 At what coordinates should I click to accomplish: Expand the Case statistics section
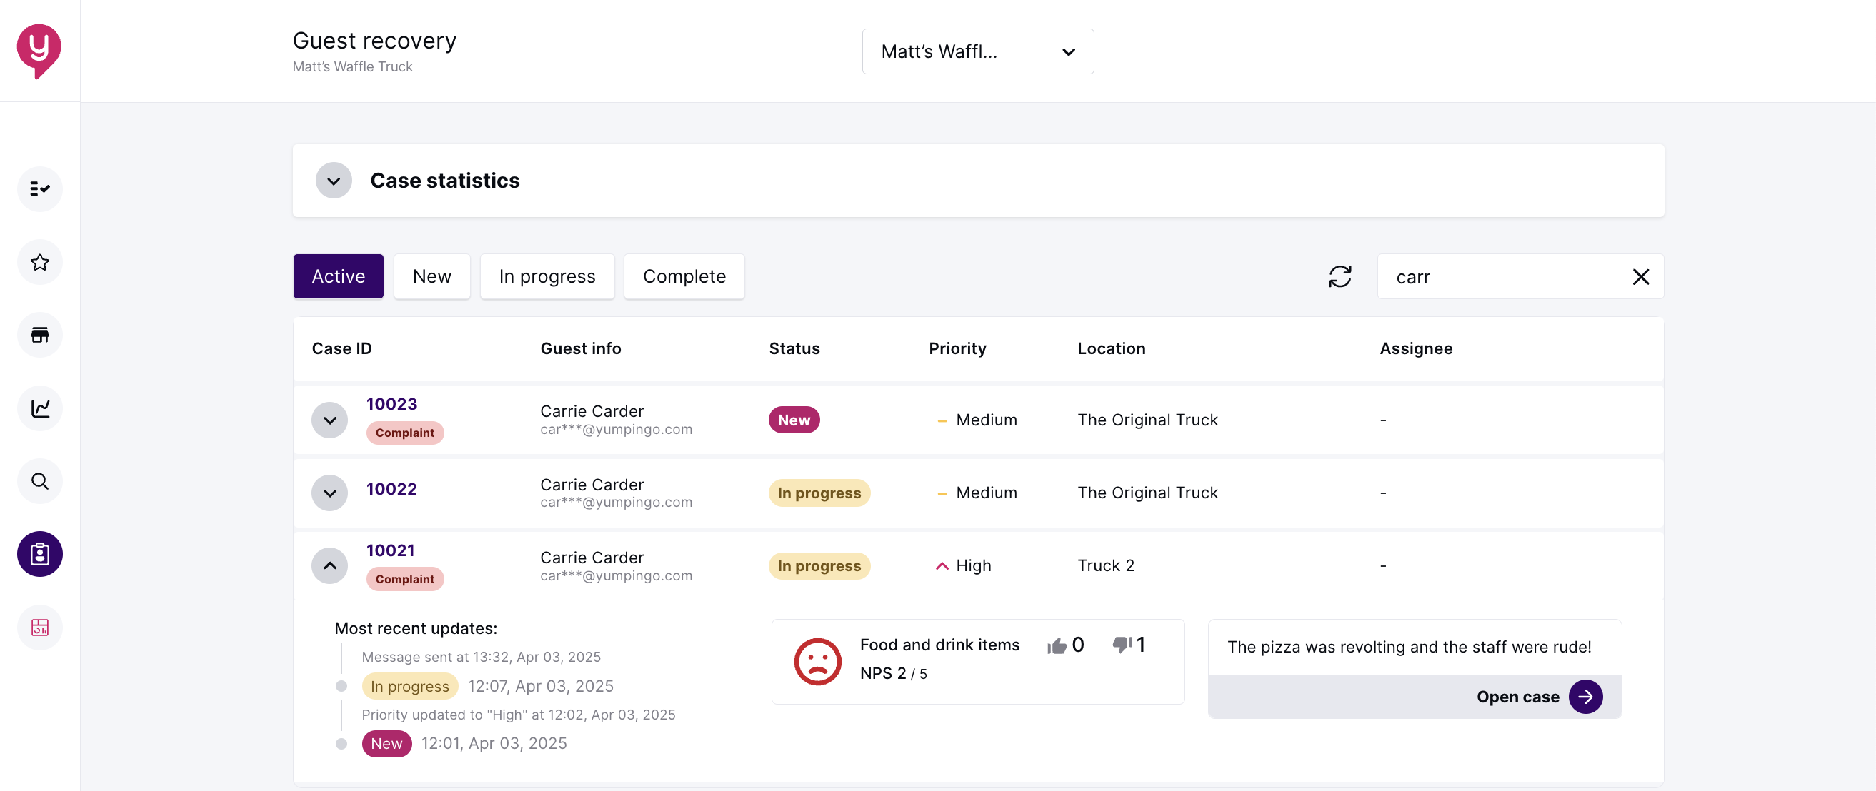click(x=334, y=181)
